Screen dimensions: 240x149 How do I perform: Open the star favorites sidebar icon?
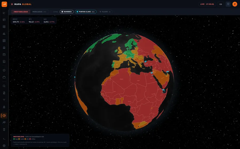point(4,70)
